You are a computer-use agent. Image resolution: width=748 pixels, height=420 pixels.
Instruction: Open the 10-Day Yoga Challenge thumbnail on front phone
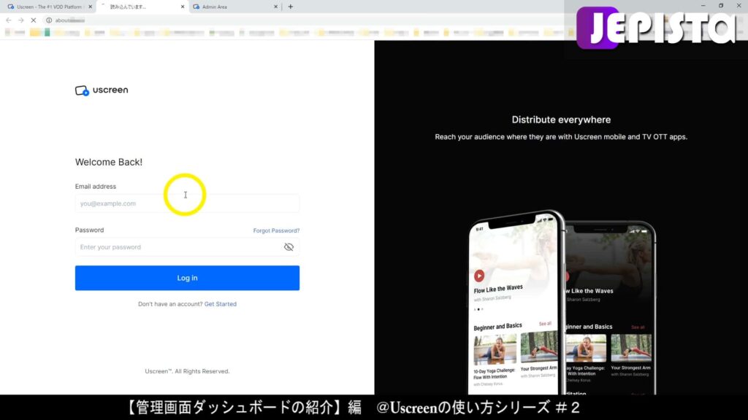click(x=495, y=349)
